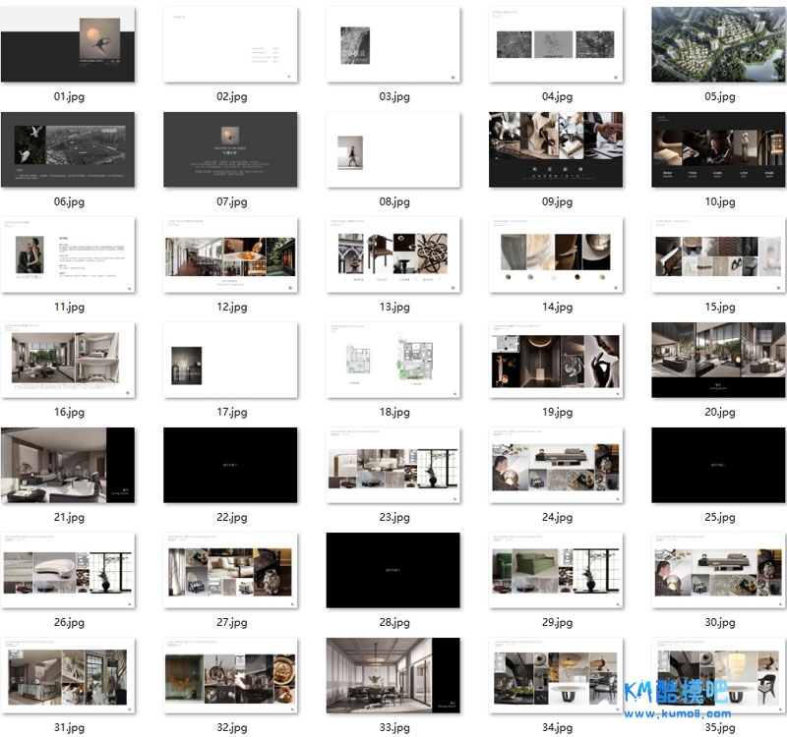This screenshot has height=737, width=787.
Task: Click the 02.jpg file name label
Action: click(231, 97)
